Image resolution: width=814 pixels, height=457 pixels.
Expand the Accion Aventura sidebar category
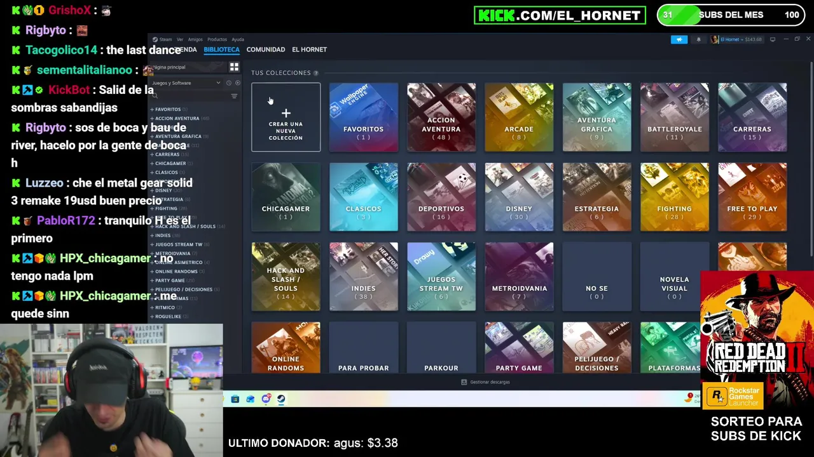[152, 118]
